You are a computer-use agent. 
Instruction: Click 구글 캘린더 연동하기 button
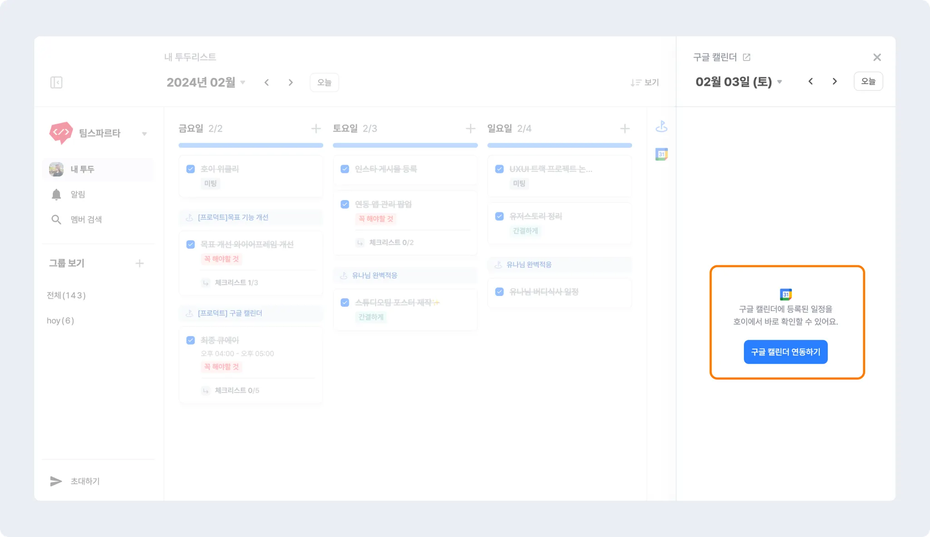point(786,352)
